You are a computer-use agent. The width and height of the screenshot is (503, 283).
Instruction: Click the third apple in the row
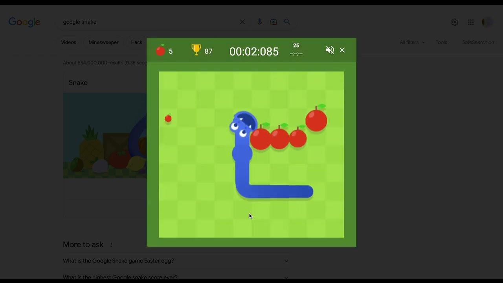point(298,138)
